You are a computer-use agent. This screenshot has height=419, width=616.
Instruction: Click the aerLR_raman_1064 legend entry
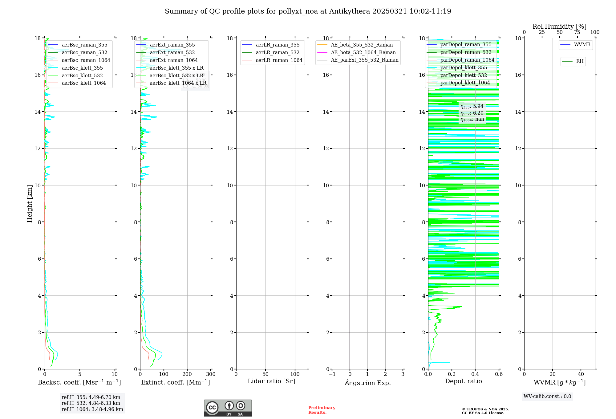click(x=272, y=60)
